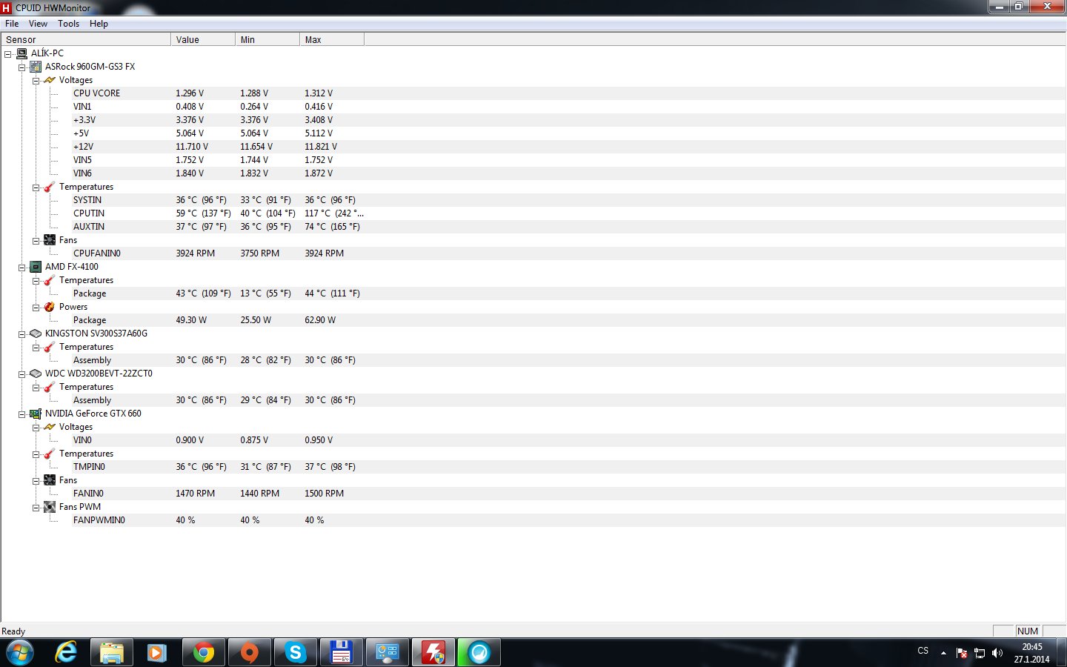Click the ALÍK-PC computer icon
Viewport: 1067px width, 667px height.
(x=21, y=53)
